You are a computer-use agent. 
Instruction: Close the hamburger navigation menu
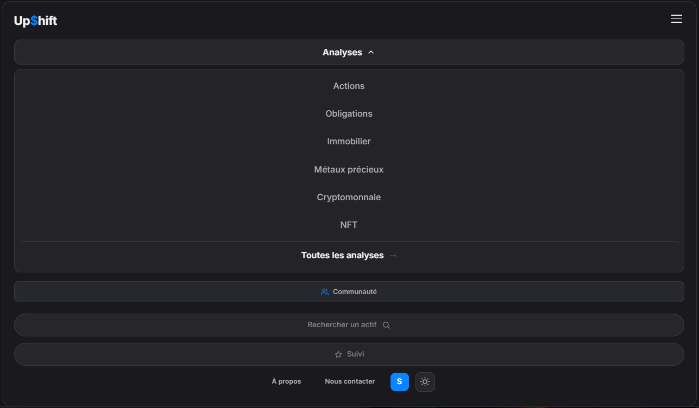(x=676, y=19)
